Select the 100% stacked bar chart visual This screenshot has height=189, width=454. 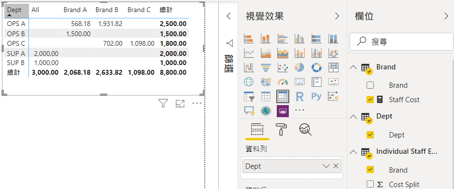point(316,39)
